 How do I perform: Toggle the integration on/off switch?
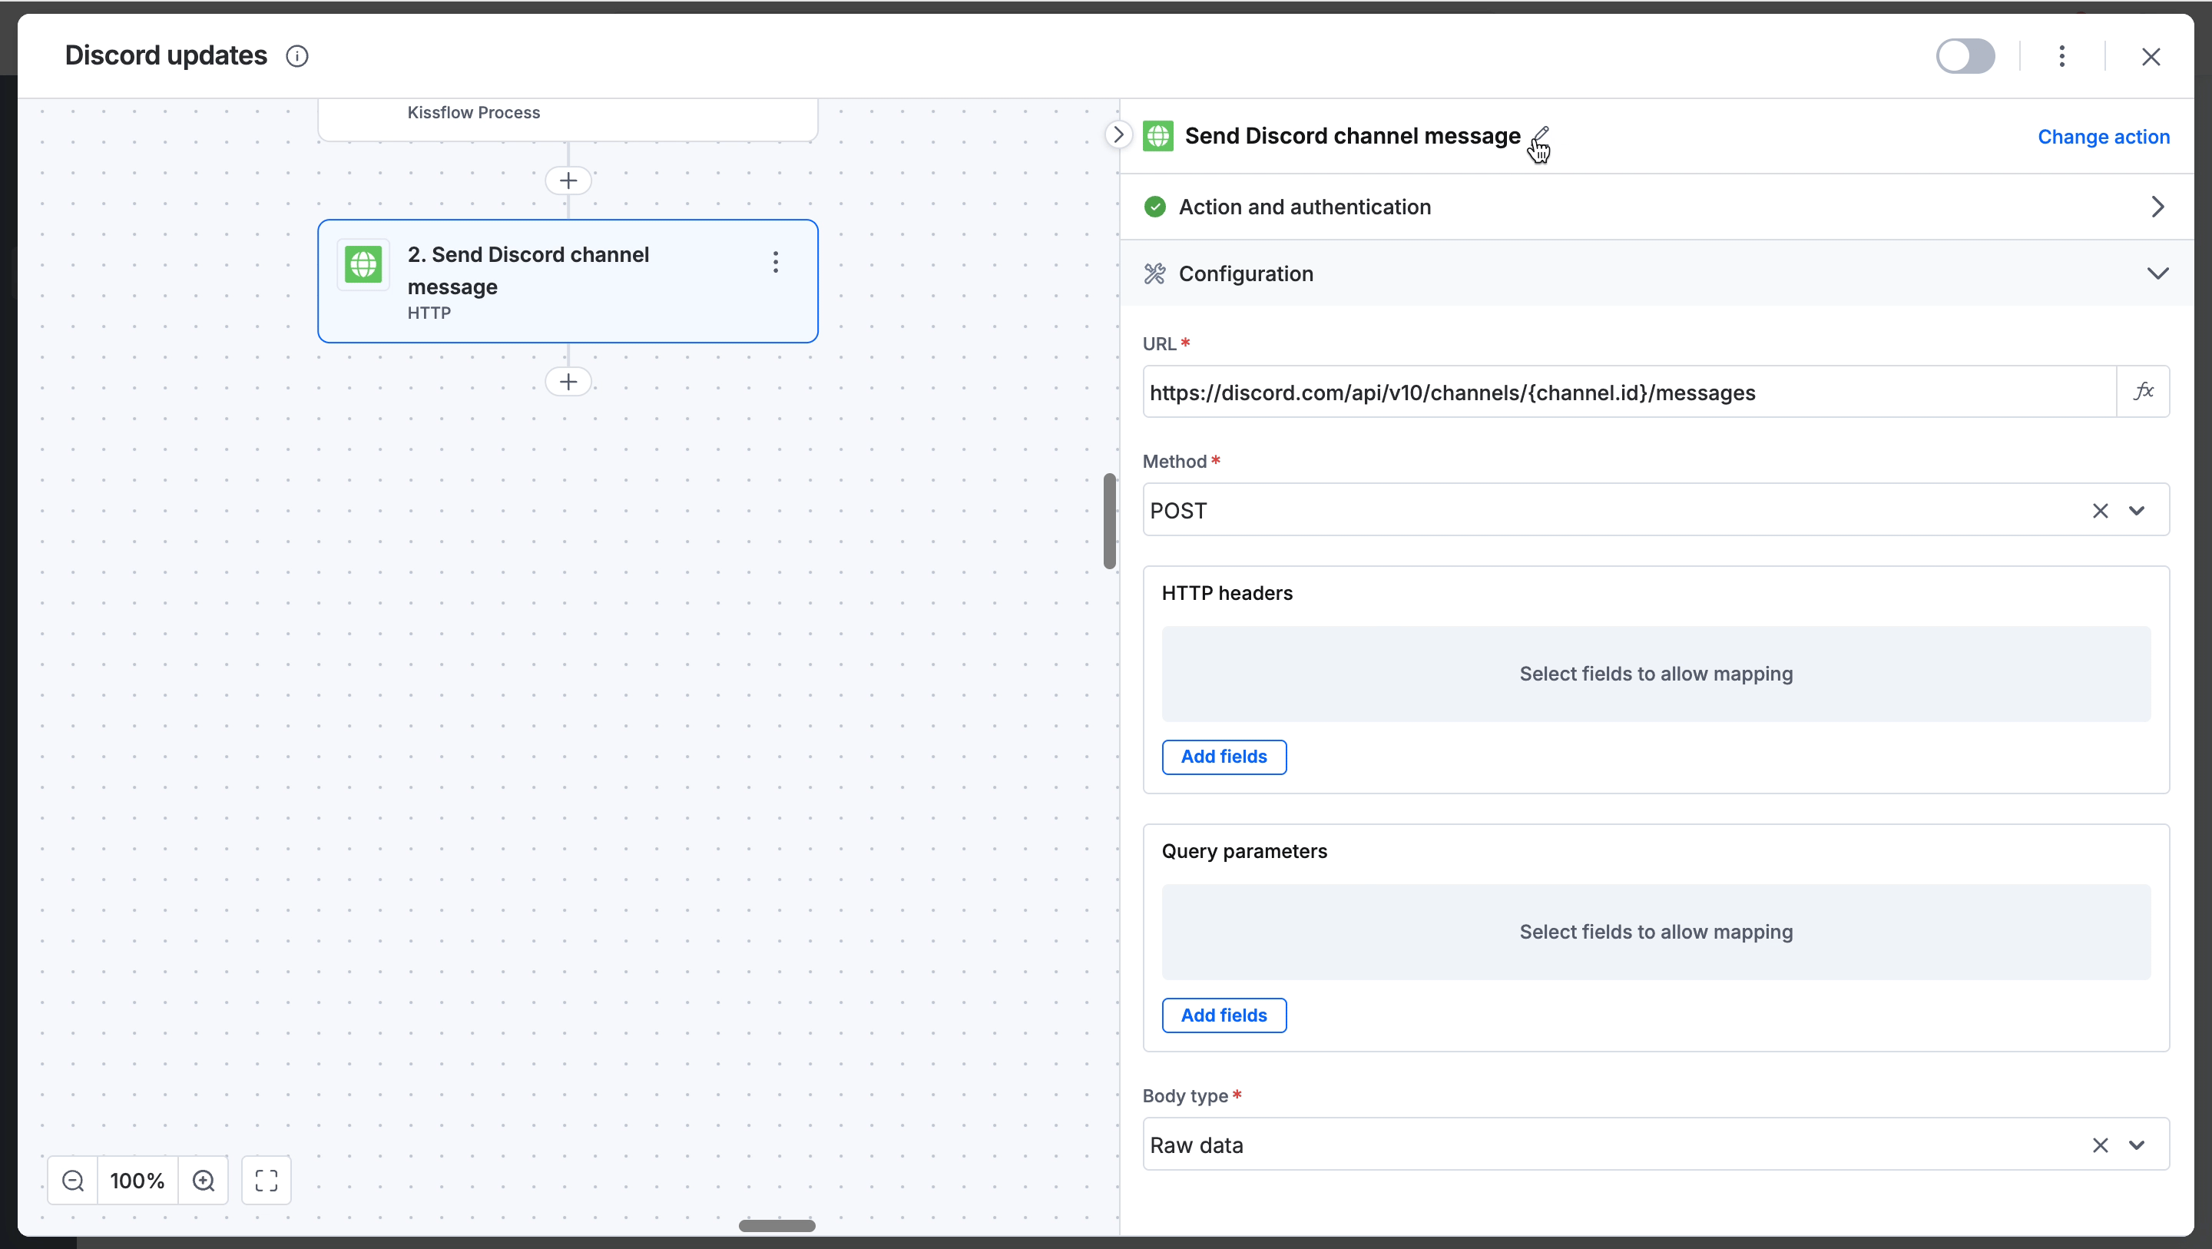(x=1965, y=57)
